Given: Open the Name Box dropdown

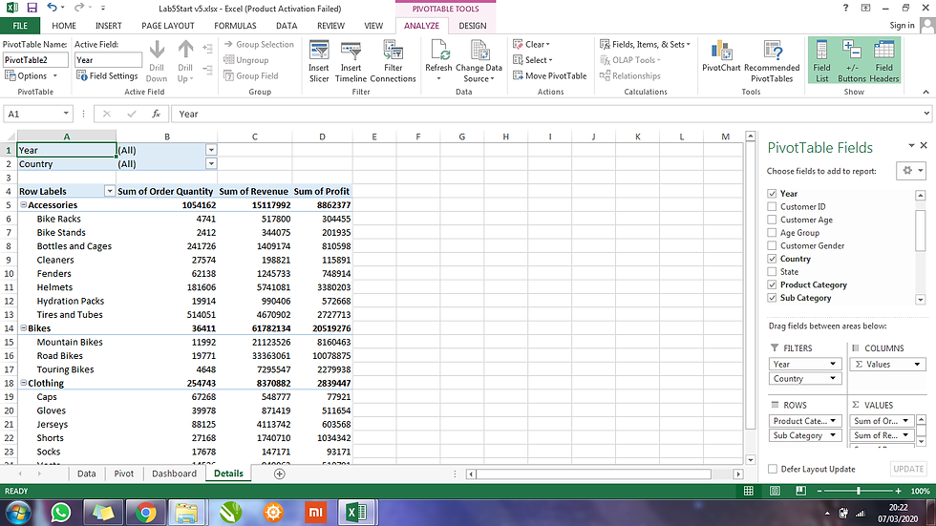Looking at the screenshot, I should [66, 114].
